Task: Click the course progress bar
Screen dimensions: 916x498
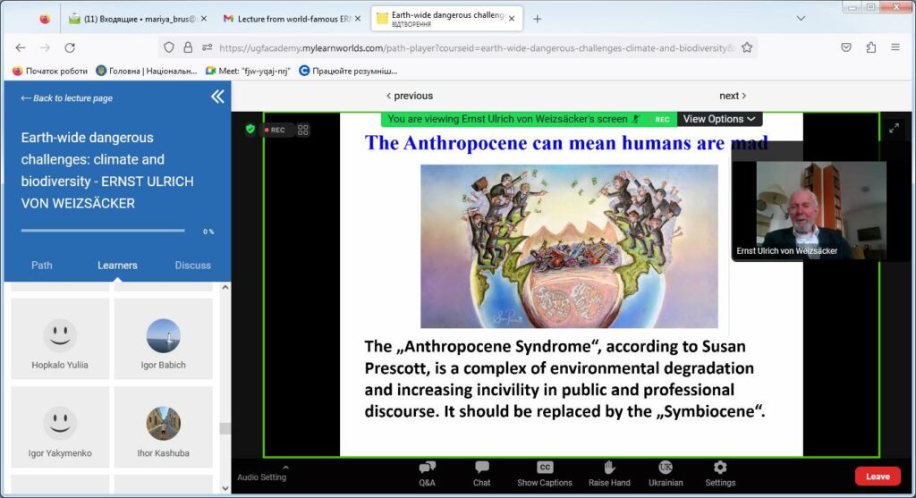Action: [x=103, y=231]
